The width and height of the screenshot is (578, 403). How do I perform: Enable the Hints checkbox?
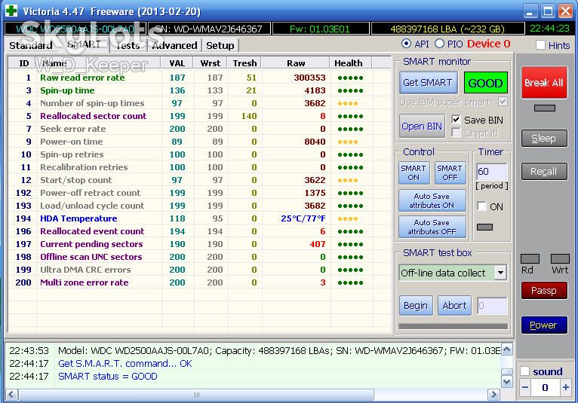[x=540, y=45]
